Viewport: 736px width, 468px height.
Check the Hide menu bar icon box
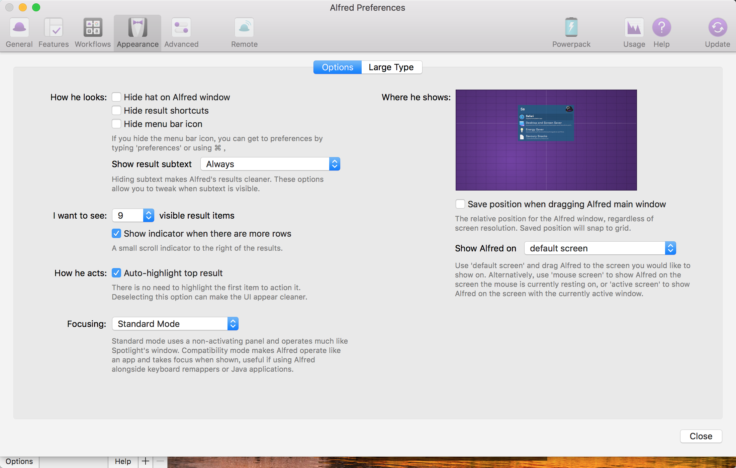click(116, 124)
